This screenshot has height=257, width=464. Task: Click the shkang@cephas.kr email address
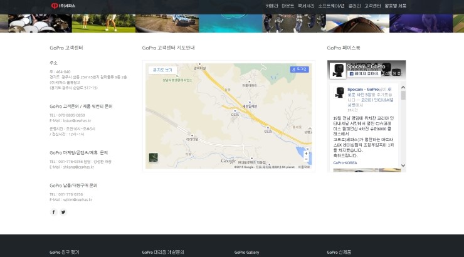pyautogui.click(x=78, y=167)
